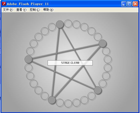Click empty circle just below left filled node
The image size is (140, 113).
(28, 67)
